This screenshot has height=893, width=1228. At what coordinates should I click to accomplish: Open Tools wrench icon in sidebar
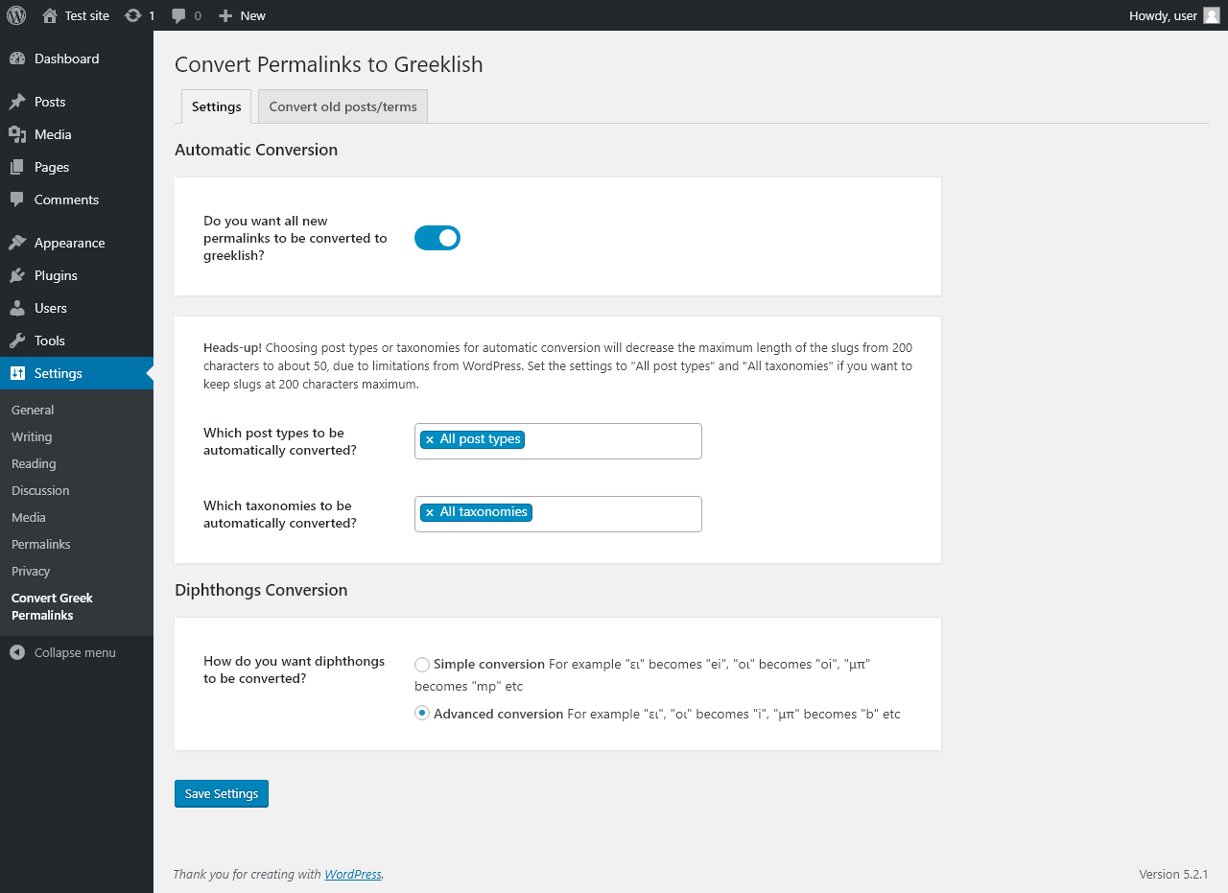17,341
